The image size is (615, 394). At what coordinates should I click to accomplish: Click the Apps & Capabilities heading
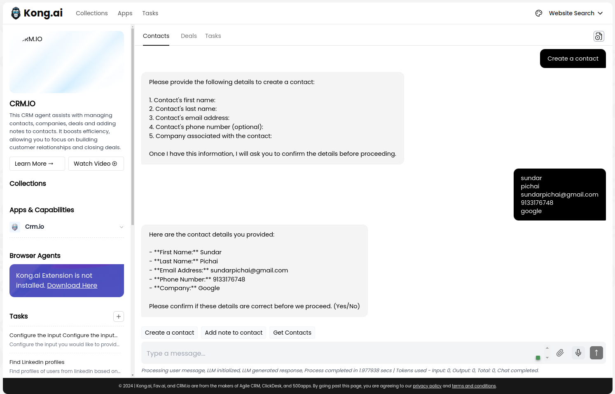tap(42, 210)
